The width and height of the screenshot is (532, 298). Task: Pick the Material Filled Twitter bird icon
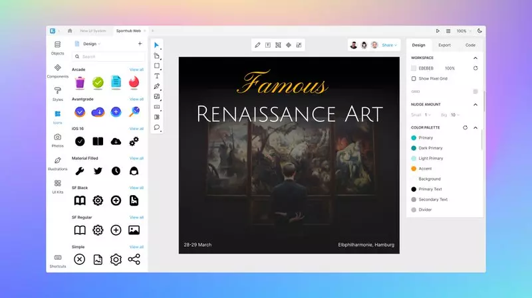pyautogui.click(x=98, y=171)
